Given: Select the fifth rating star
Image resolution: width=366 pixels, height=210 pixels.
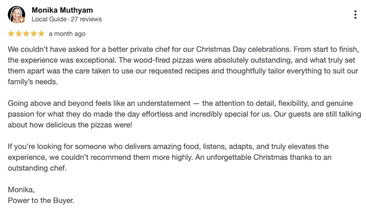Looking at the screenshot, I should tap(41, 34).
